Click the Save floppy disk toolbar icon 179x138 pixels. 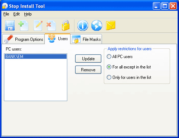(x=10, y=25)
